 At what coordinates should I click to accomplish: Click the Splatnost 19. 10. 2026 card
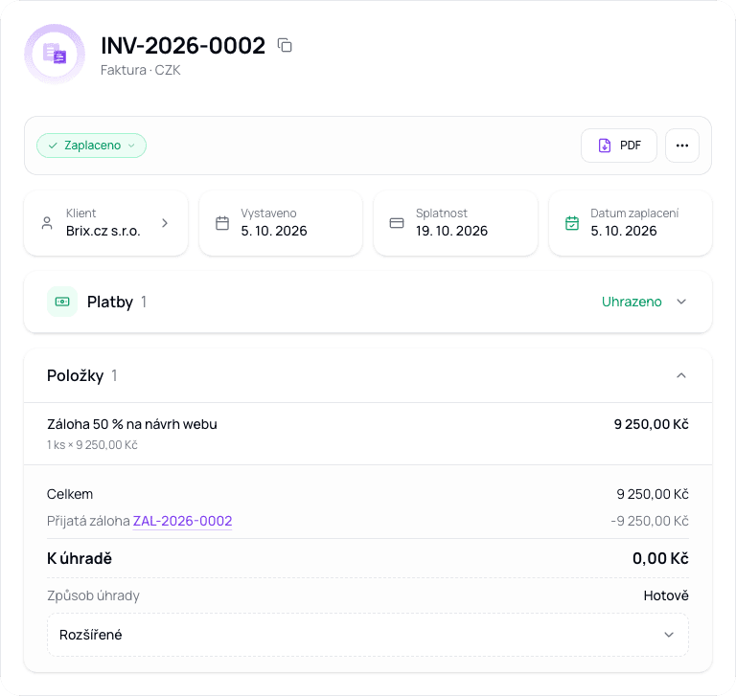tap(455, 223)
